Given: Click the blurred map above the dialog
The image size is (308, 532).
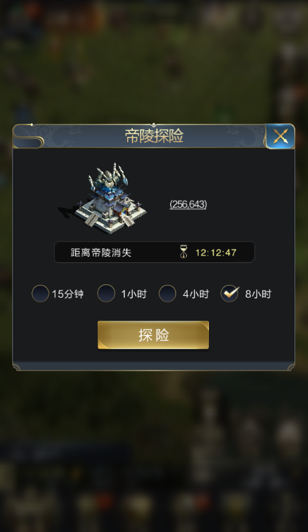Looking at the screenshot, I should (154, 61).
